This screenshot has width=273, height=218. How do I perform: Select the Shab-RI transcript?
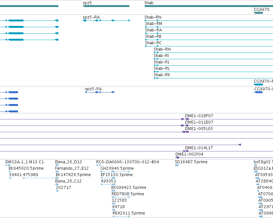pos(161,56)
